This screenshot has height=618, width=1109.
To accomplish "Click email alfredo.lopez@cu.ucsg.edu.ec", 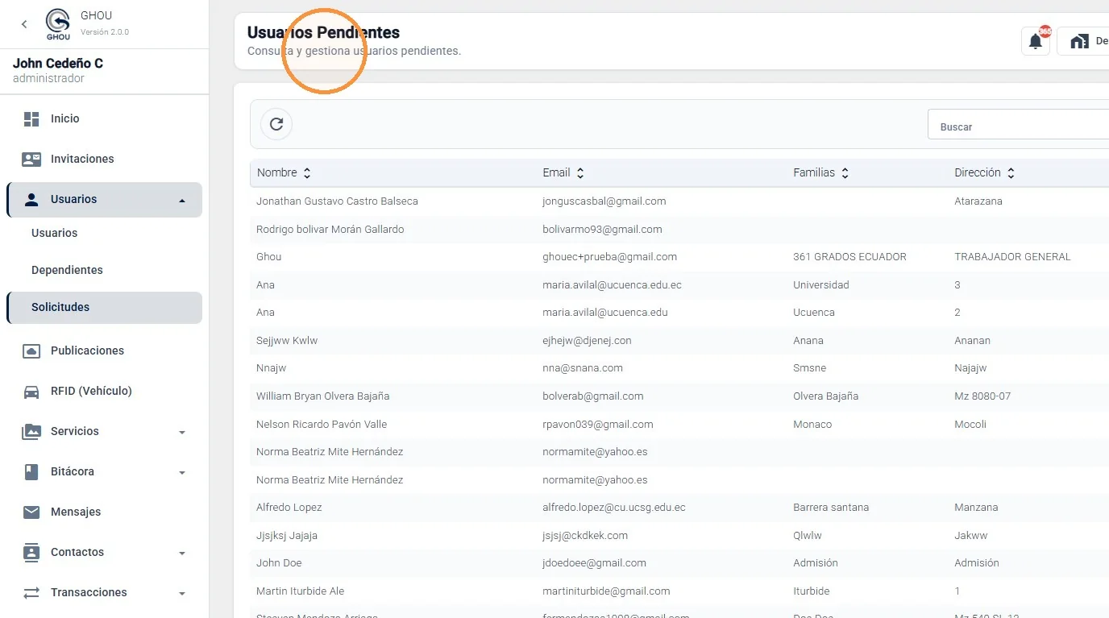I will [x=614, y=508].
